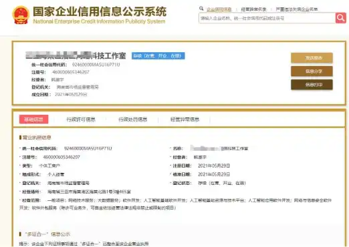The image size is (349, 247).
Task: Select the red 基础信息 tab
Action: tap(33, 119)
